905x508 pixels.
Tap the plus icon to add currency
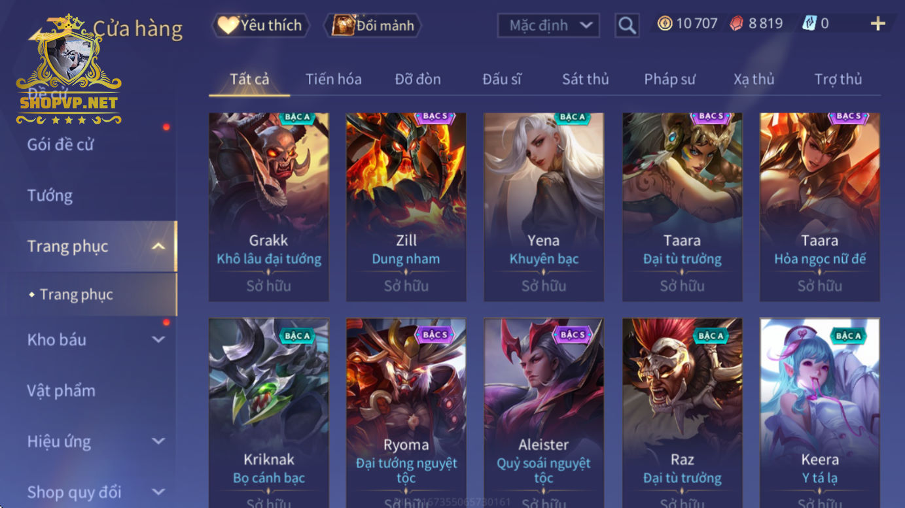878,24
